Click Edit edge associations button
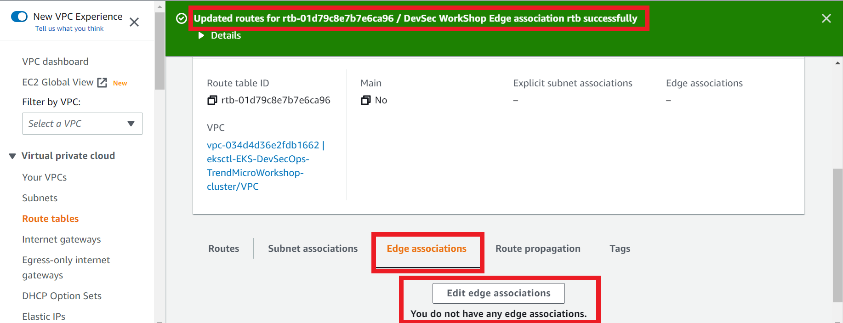Screen dimensions: 843x323 click(498, 293)
